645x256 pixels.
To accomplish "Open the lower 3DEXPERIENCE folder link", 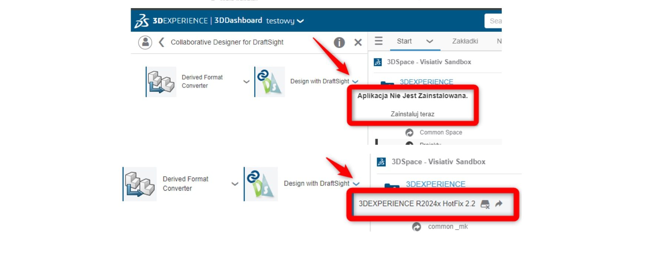I will tap(436, 184).
